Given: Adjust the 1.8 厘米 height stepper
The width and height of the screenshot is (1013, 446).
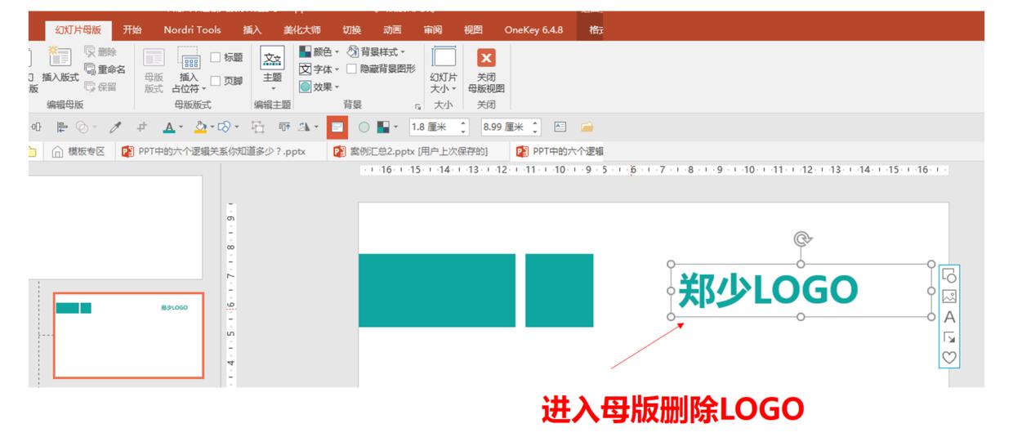Looking at the screenshot, I should pos(464,127).
